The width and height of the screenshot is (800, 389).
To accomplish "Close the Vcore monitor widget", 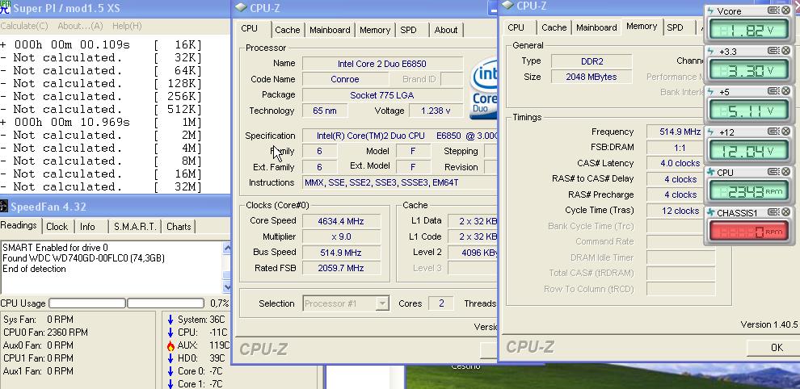I will coord(785,10).
